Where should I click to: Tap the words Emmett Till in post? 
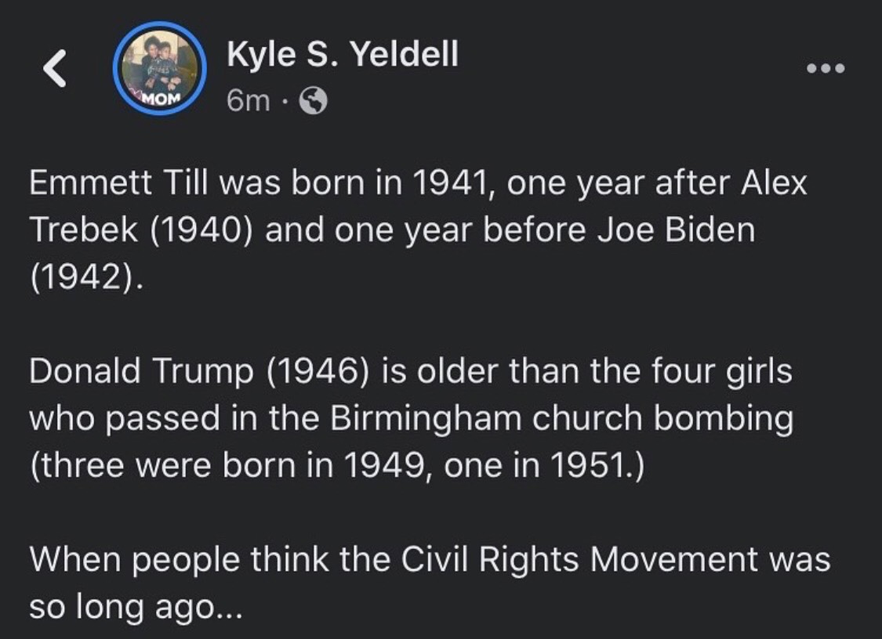pos(118,183)
